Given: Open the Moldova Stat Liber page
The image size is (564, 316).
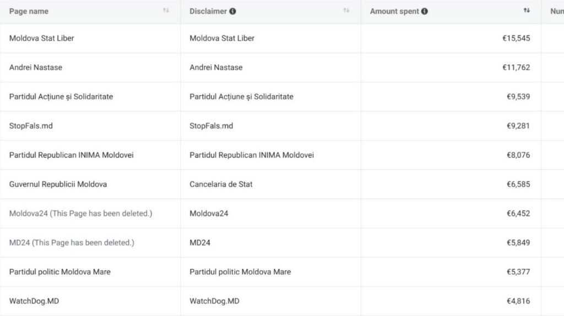Looking at the screenshot, I should point(42,38).
